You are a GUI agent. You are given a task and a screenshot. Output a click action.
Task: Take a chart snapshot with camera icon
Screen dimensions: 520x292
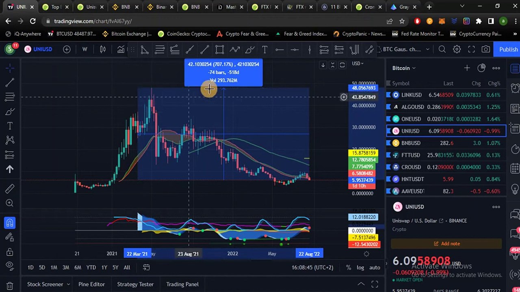(486, 49)
